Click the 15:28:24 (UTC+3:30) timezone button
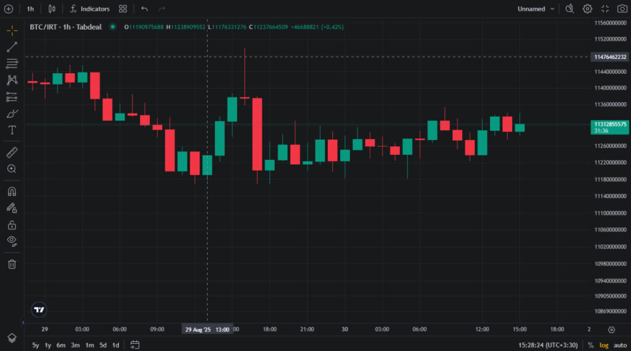The width and height of the screenshot is (631, 351). (x=548, y=345)
